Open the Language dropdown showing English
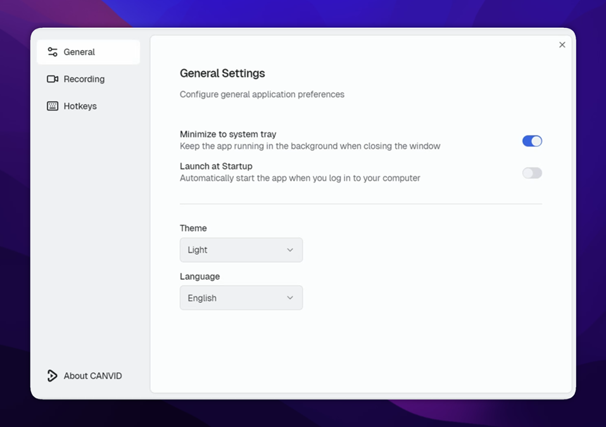This screenshot has width=606, height=427. point(241,298)
